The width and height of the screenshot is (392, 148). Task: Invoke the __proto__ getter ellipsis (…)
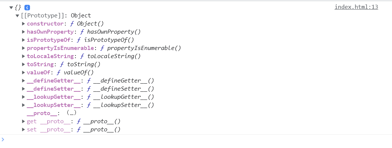(x=71, y=113)
